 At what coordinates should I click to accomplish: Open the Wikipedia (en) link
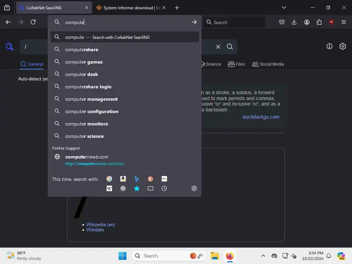click(100, 224)
